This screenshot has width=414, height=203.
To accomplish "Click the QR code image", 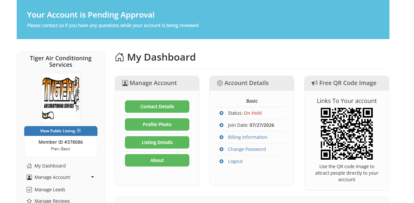I will 347,134.
